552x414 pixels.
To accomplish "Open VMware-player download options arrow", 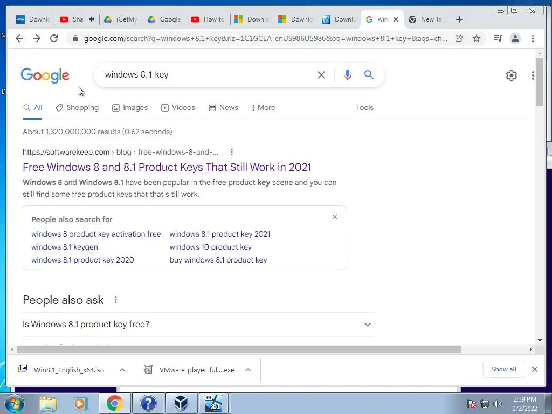I will coord(248,370).
